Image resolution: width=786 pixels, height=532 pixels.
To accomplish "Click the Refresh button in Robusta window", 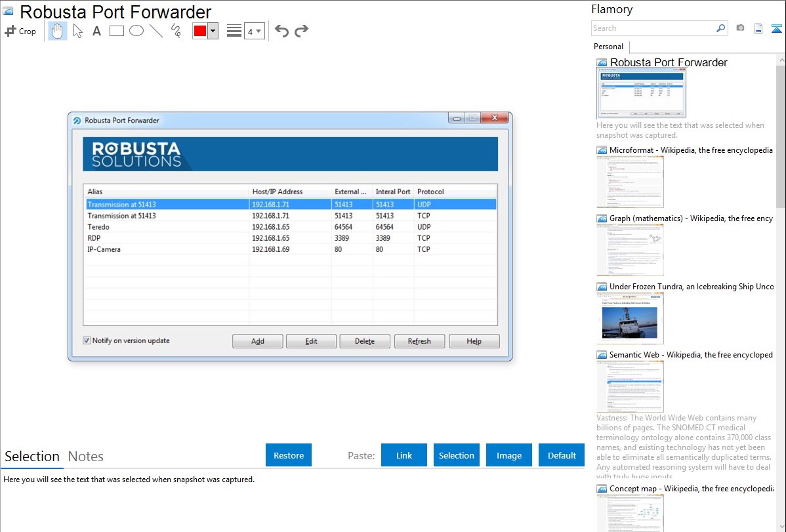I will [x=419, y=341].
